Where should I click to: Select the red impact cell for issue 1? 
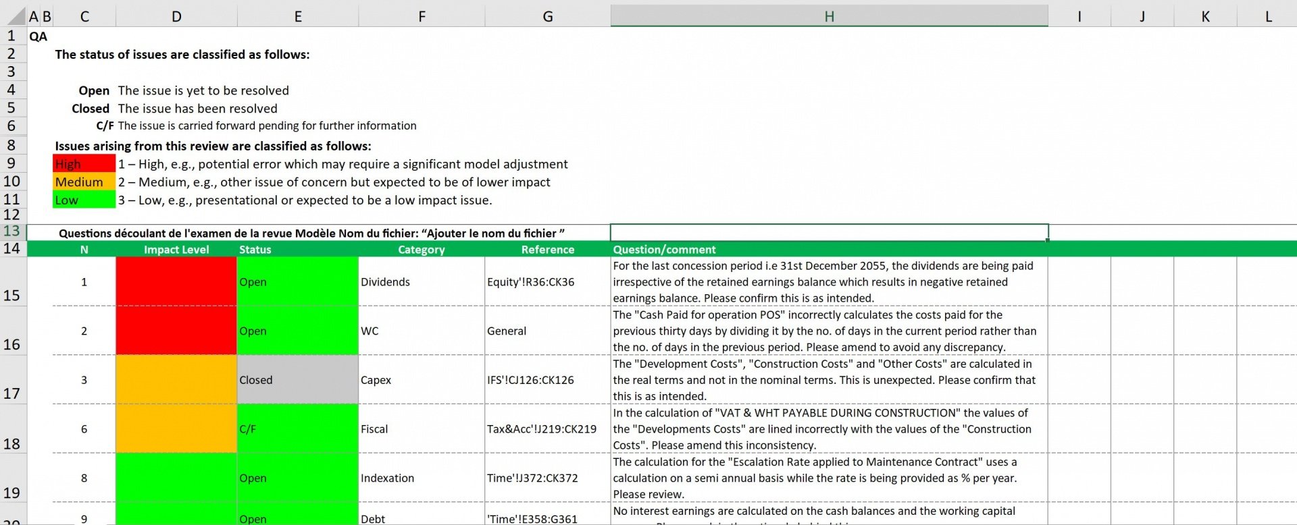[x=176, y=281]
